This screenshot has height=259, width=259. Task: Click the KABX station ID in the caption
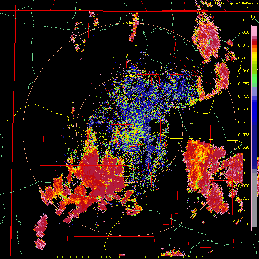(161, 257)
